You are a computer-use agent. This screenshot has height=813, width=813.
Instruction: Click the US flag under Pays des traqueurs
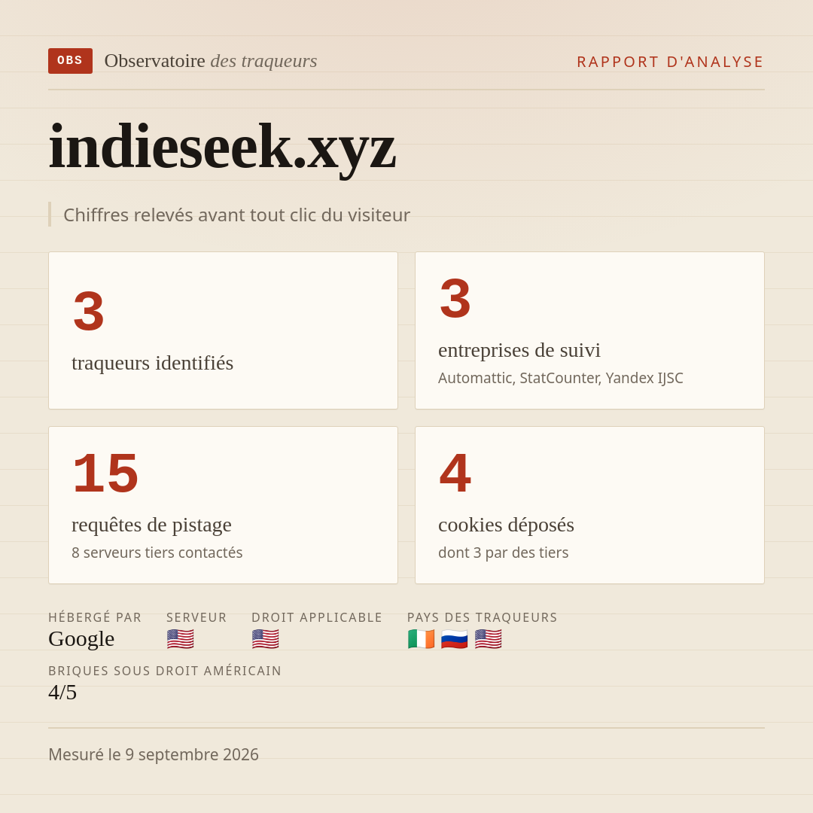click(489, 639)
